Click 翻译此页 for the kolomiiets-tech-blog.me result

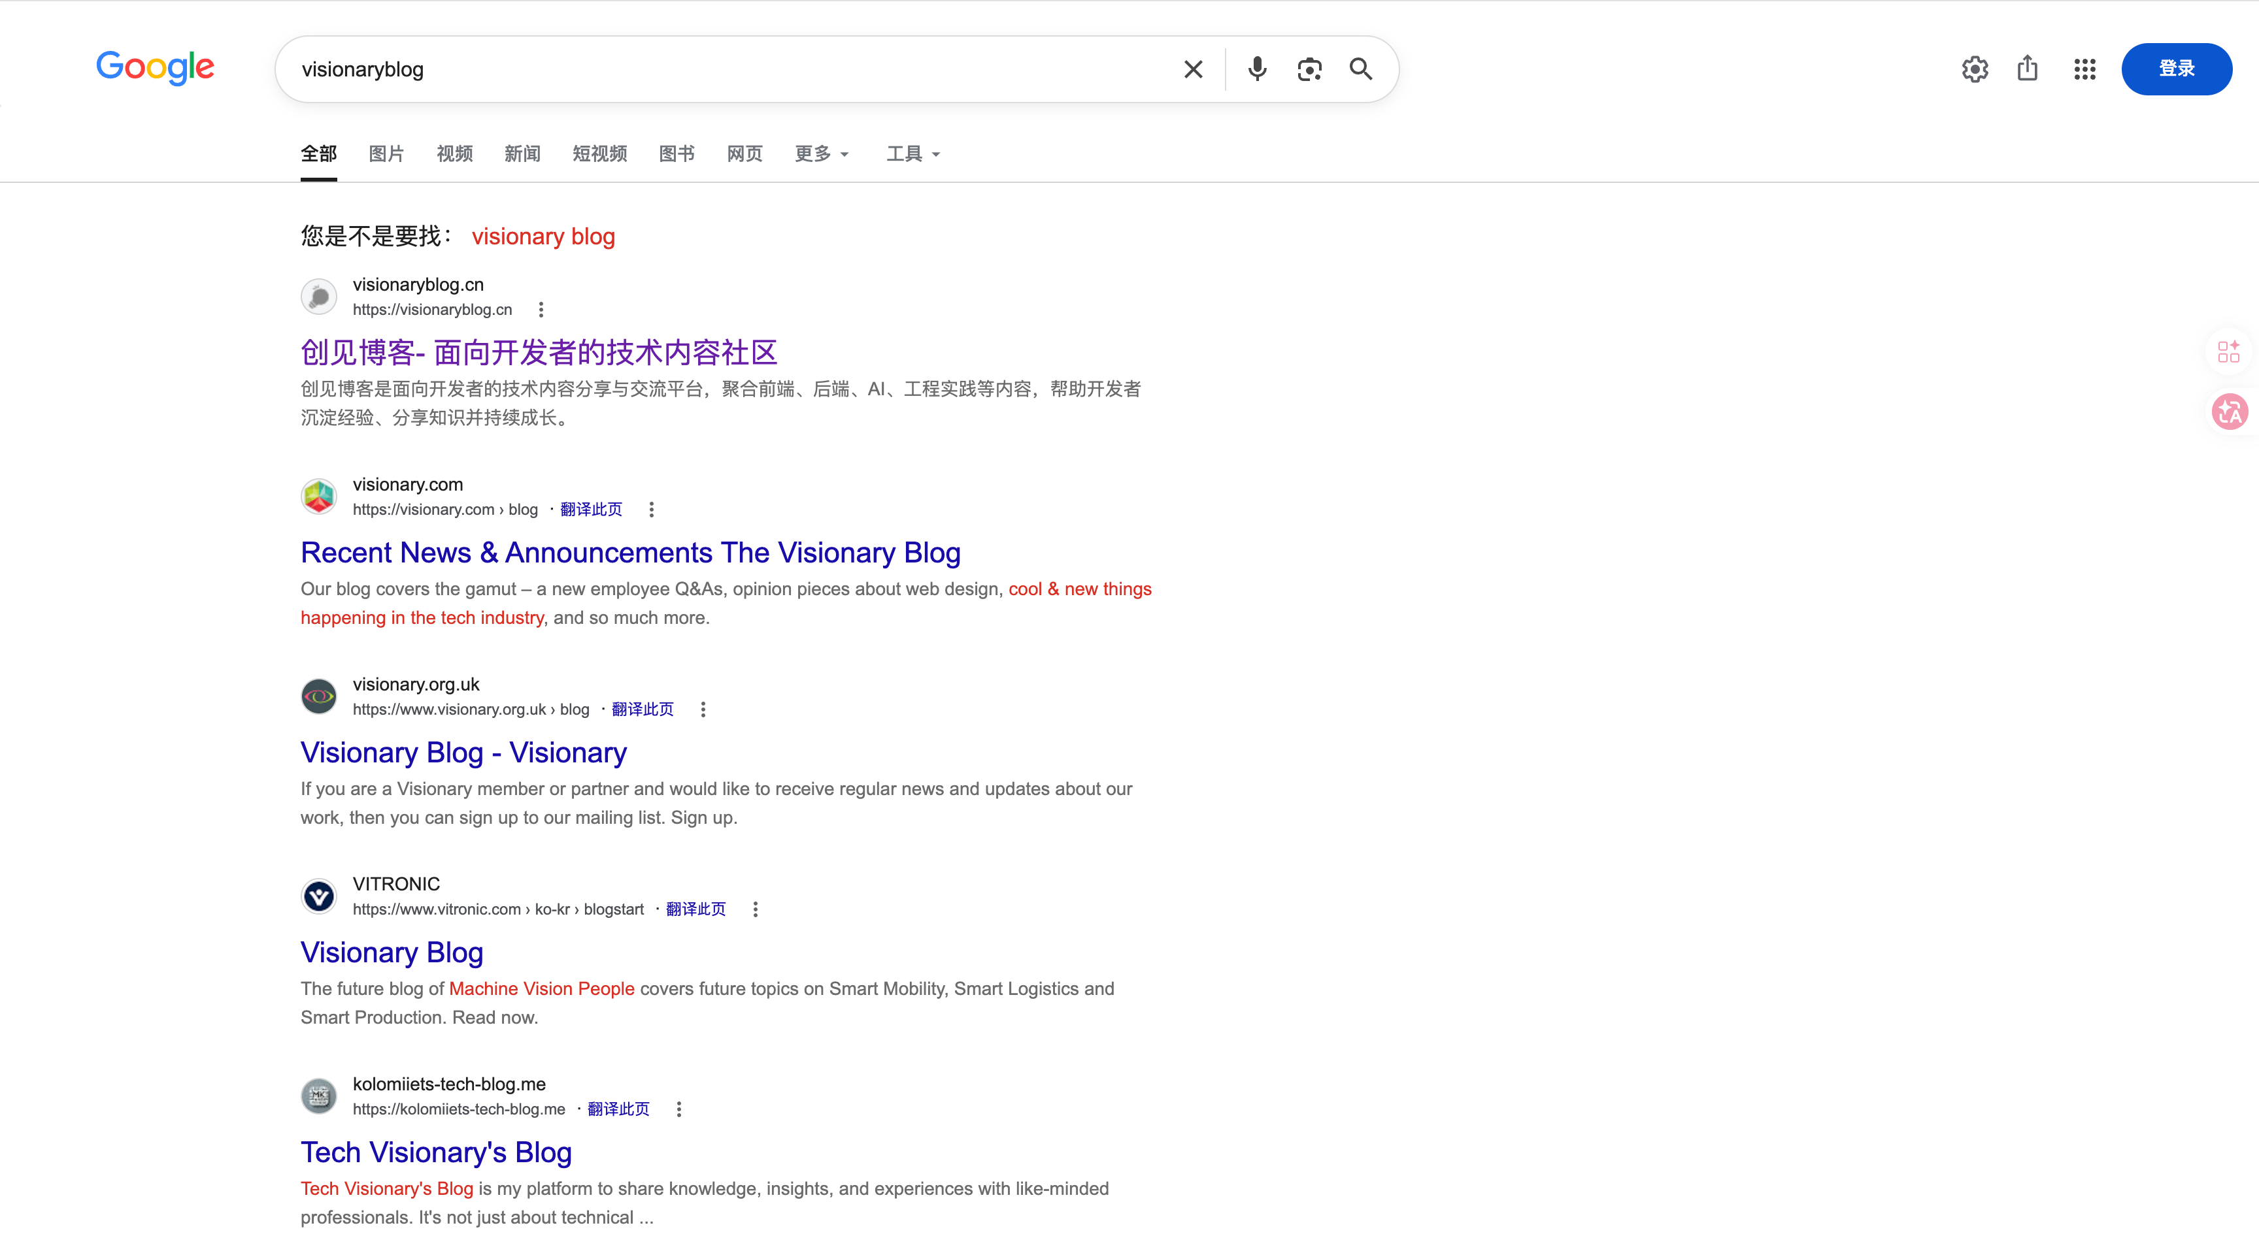[x=618, y=1109]
